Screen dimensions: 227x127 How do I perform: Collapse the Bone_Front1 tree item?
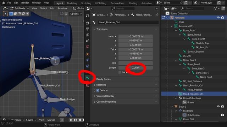point(176,30)
